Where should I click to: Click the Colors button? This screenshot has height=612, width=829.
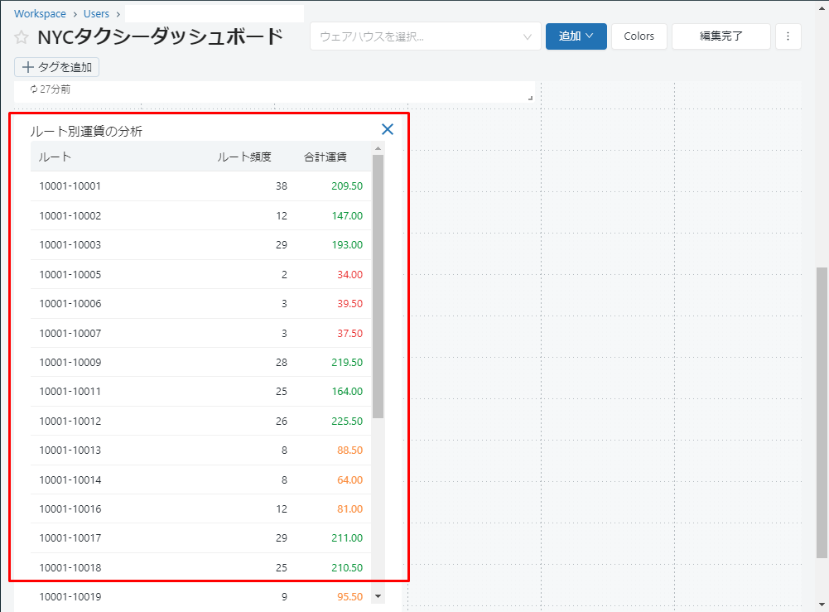tap(639, 36)
